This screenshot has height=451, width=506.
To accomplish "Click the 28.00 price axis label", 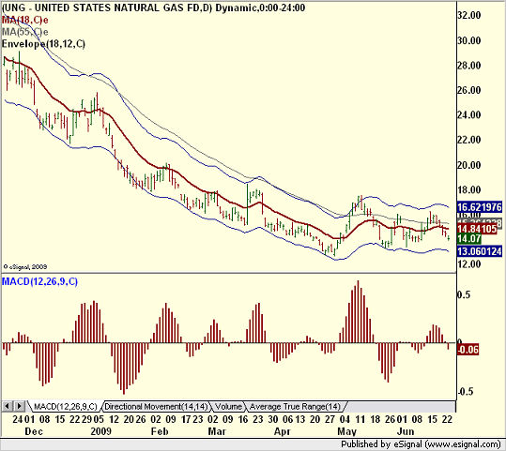I will (x=468, y=66).
